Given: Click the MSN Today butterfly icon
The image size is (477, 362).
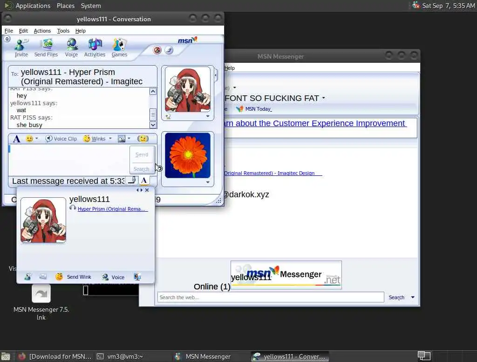Looking at the screenshot, I should click(x=240, y=109).
